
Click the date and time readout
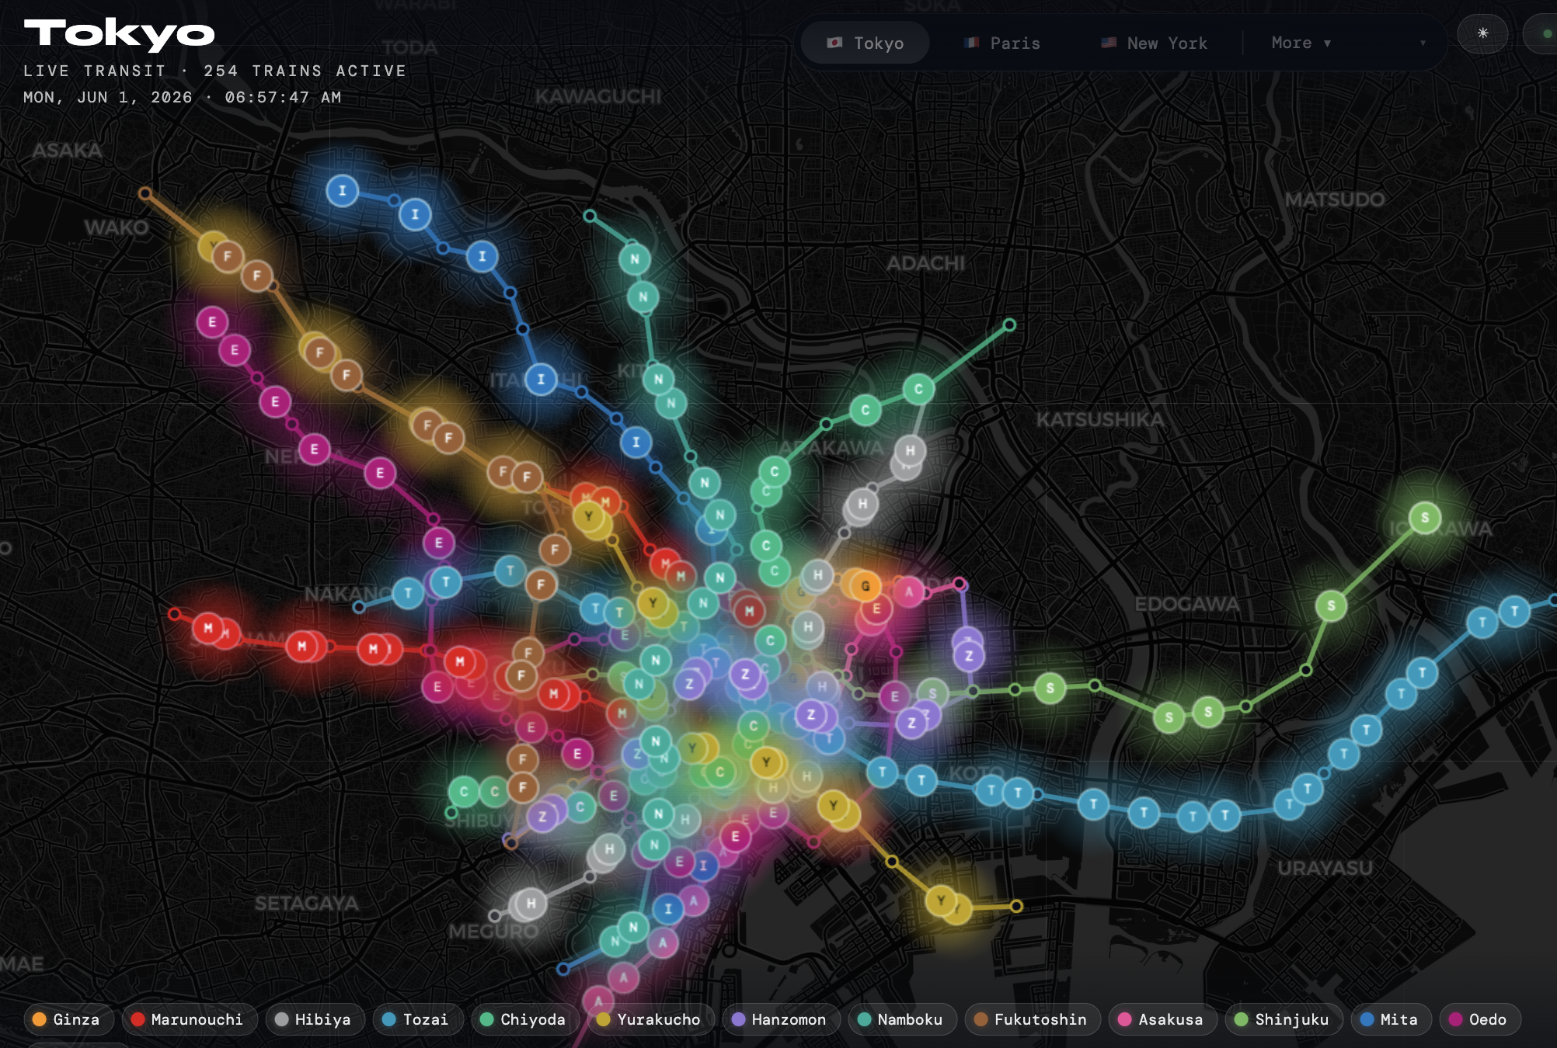183,97
